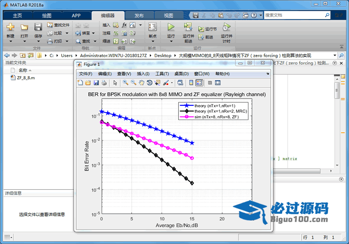Click the fx insert function icon

124,25
